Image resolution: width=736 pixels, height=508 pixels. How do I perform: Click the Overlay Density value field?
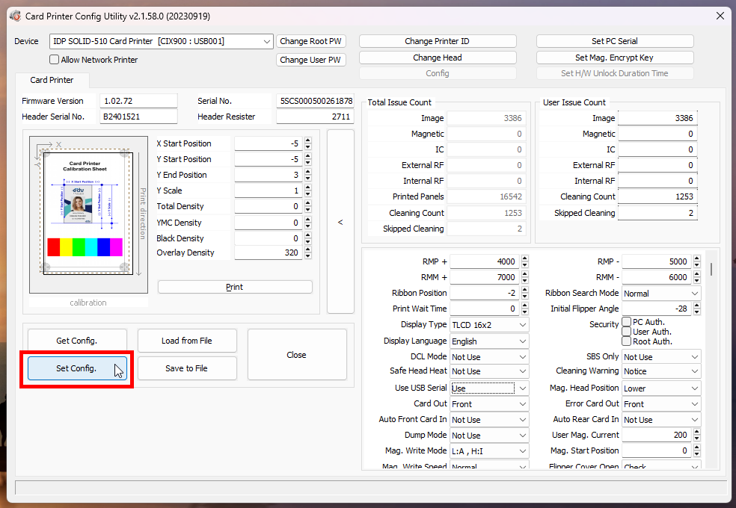(269, 253)
